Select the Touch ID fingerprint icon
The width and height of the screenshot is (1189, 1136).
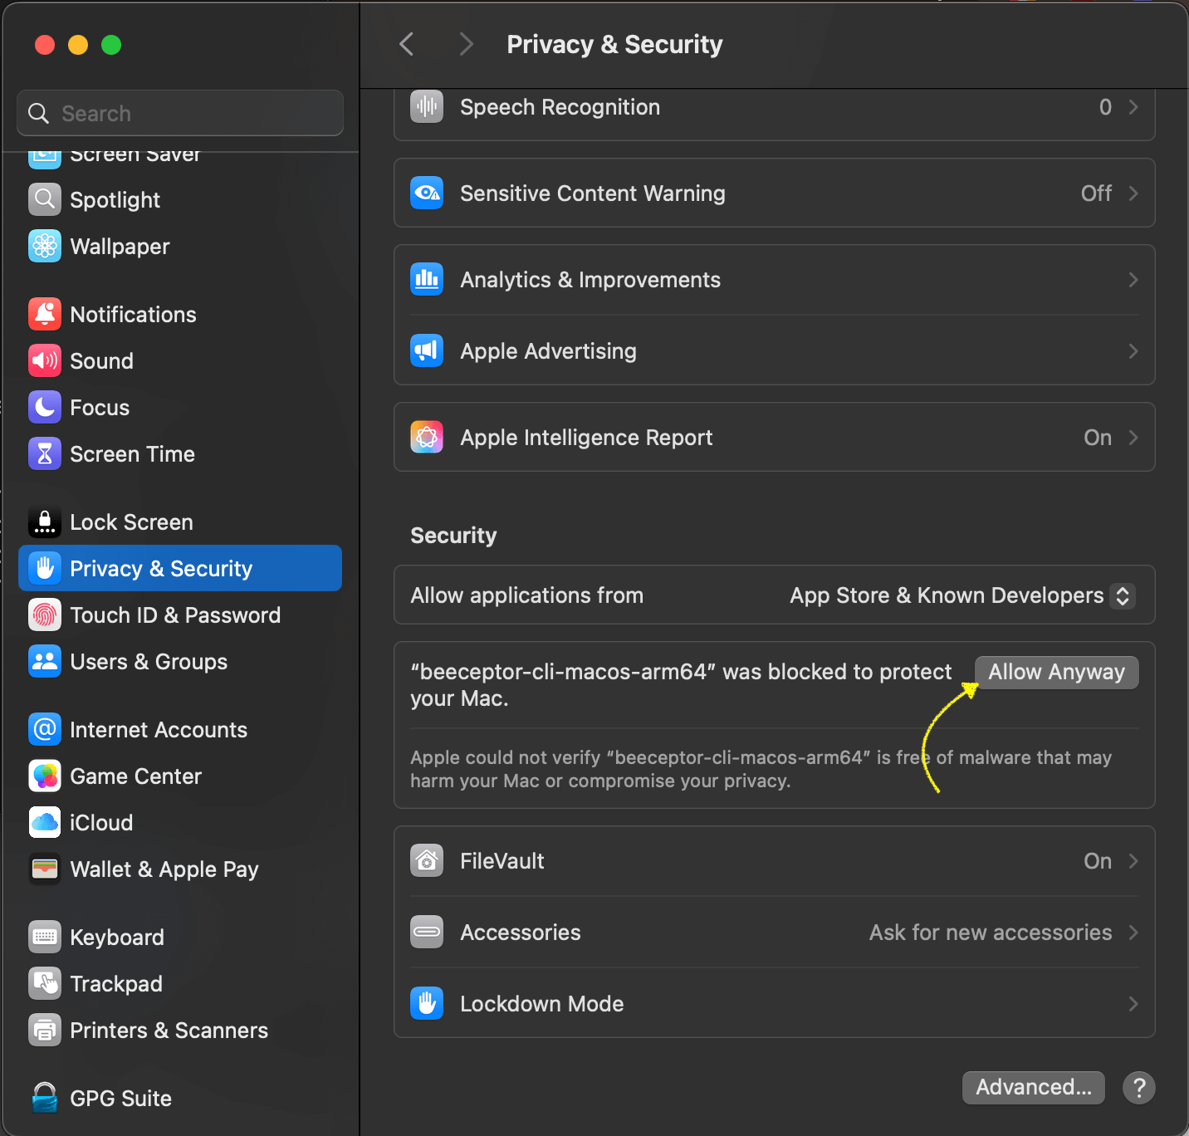pyautogui.click(x=45, y=615)
